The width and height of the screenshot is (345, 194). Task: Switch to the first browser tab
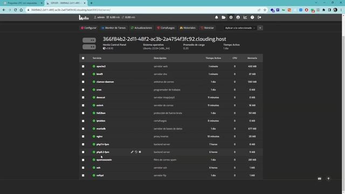point(22,3)
